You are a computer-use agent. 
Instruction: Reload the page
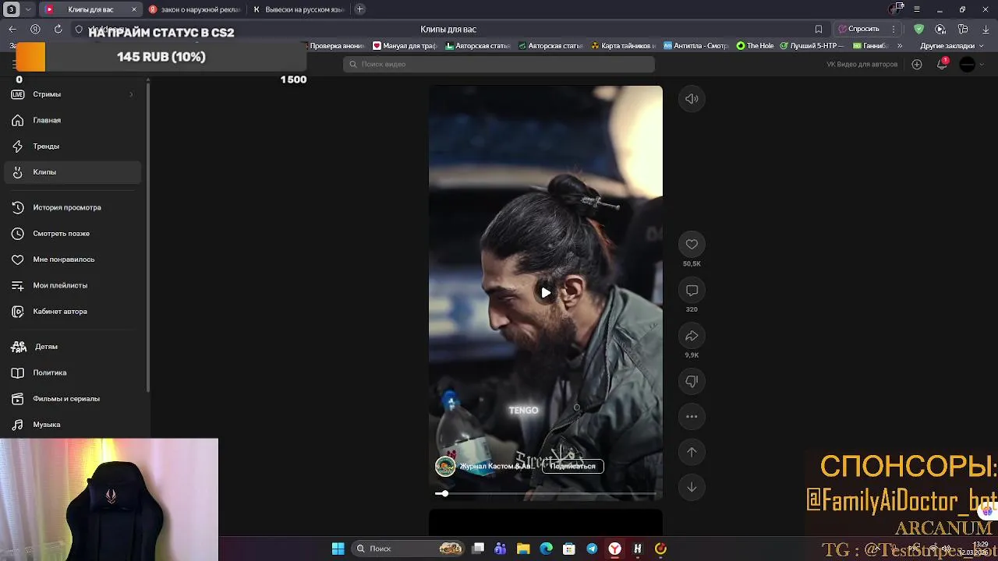coord(58,29)
